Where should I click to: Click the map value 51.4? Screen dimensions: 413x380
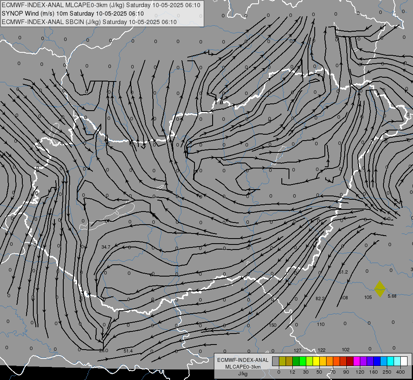click(x=128, y=351)
